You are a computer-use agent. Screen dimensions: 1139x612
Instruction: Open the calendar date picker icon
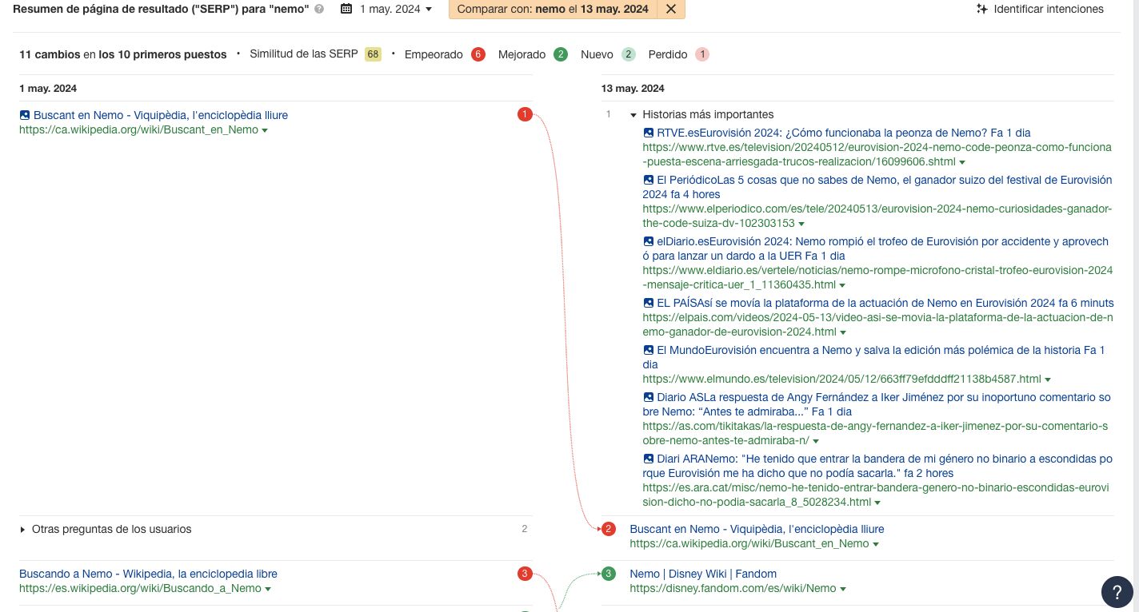(346, 9)
